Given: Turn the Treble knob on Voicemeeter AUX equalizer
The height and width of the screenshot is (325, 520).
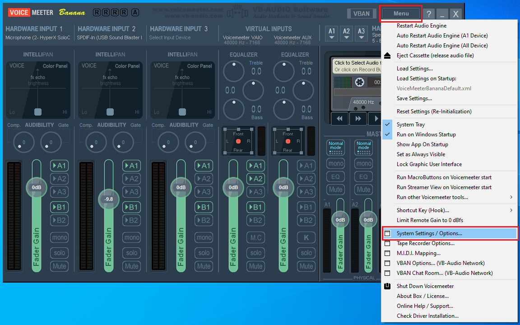Looking at the screenshot, I should pyautogui.click(x=284, y=71).
